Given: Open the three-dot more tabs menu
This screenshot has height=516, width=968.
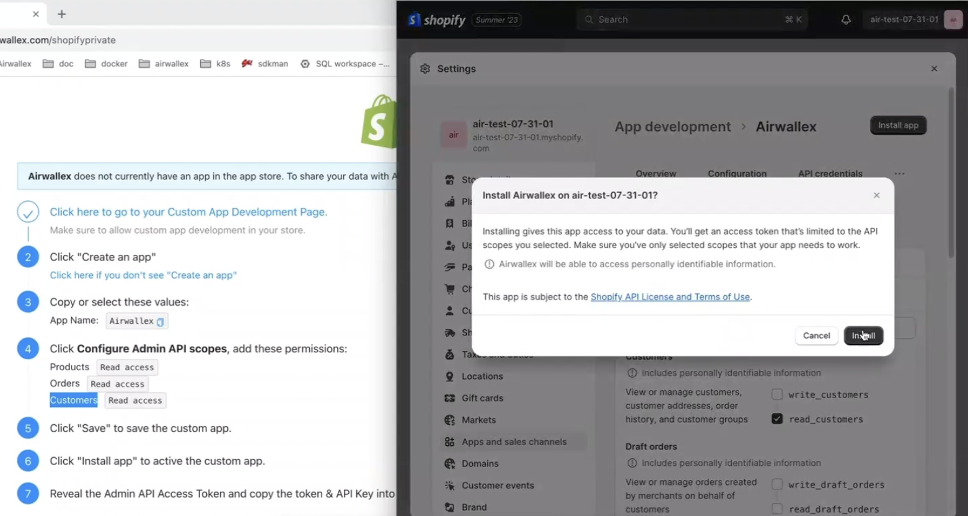Looking at the screenshot, I should coord(899,174).
